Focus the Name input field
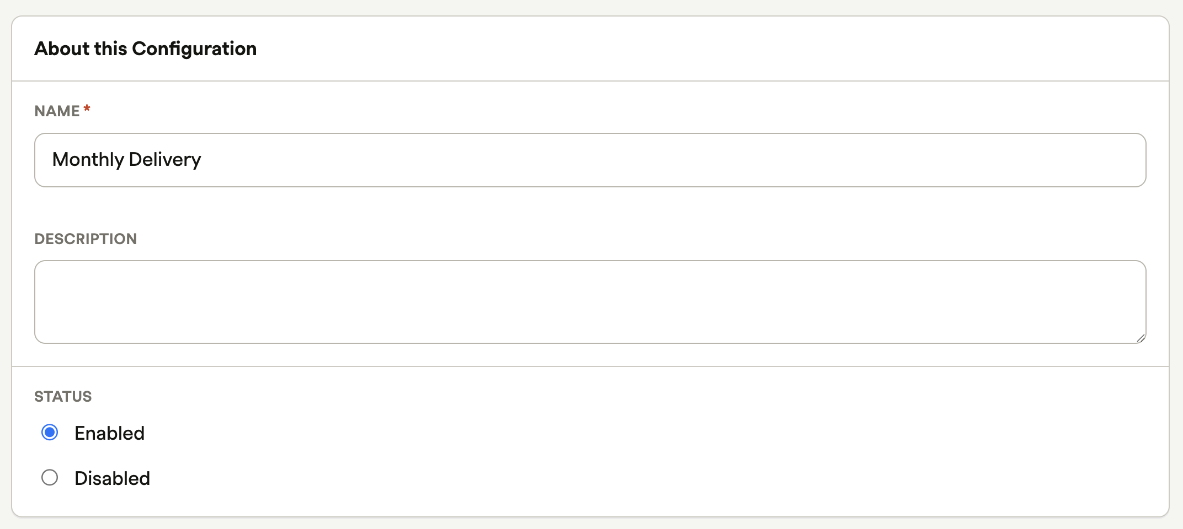This screenshot has height=529, width=1183. point(590,160)
